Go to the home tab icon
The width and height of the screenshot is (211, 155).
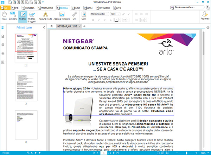coord(52,26)
